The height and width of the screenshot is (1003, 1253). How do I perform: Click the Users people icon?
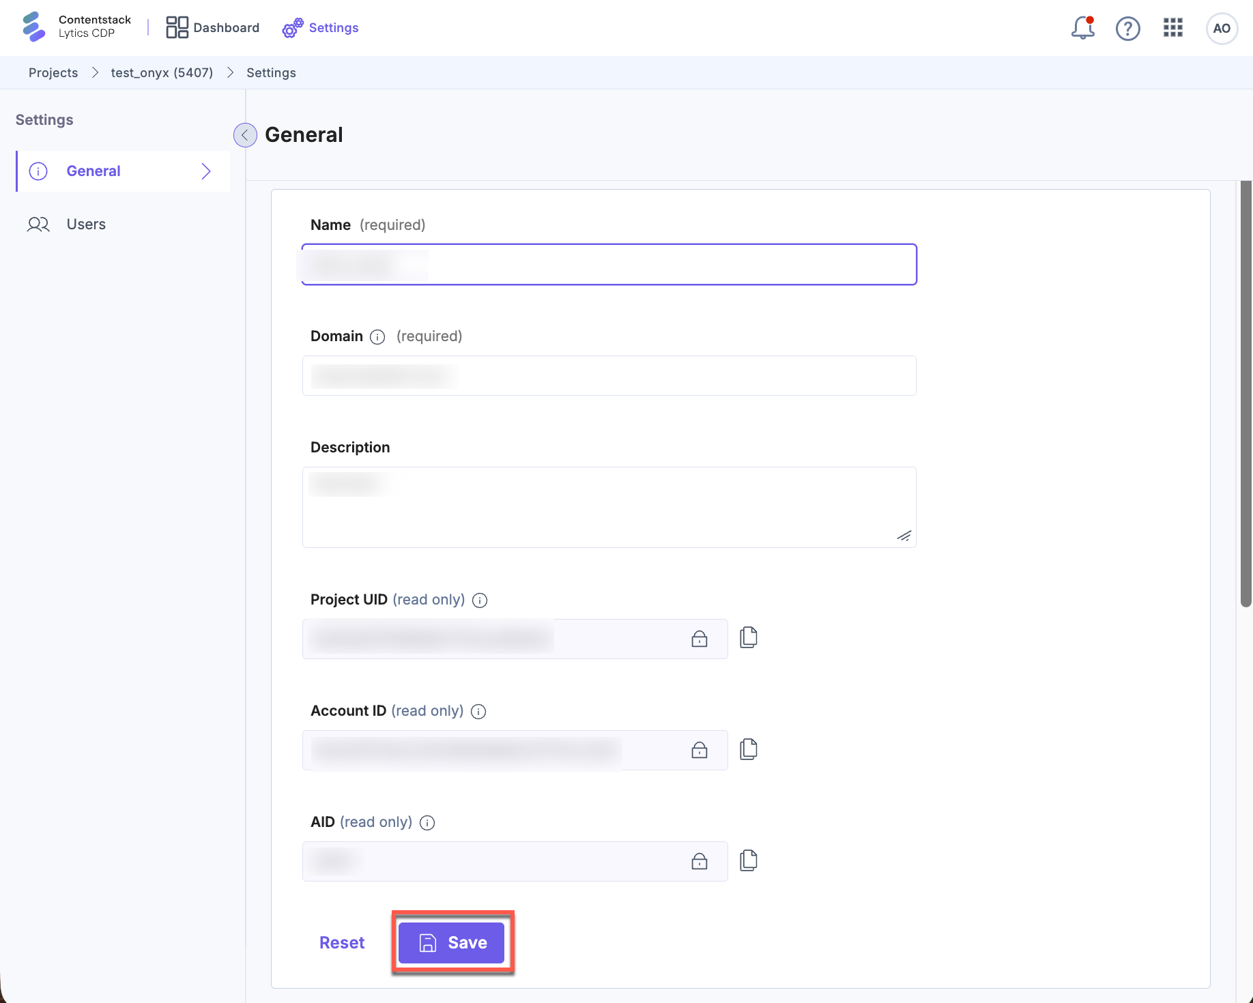[38, 224]
